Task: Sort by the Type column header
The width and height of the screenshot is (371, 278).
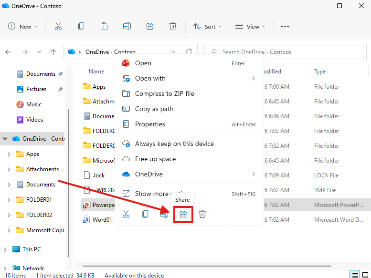Action: [x=320, y=72]
